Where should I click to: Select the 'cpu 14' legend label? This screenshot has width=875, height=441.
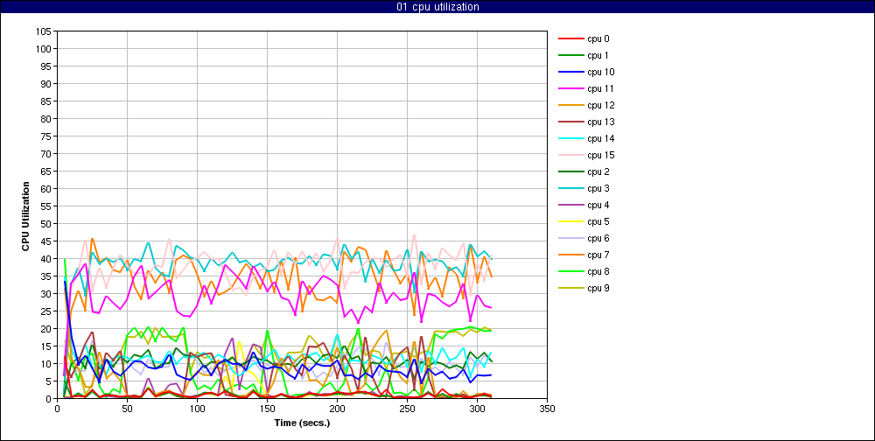click(600, 138)
